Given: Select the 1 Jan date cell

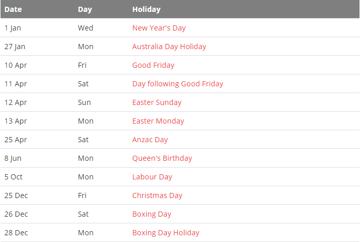Looking at the screenshot, I should (x=12, y=28).
